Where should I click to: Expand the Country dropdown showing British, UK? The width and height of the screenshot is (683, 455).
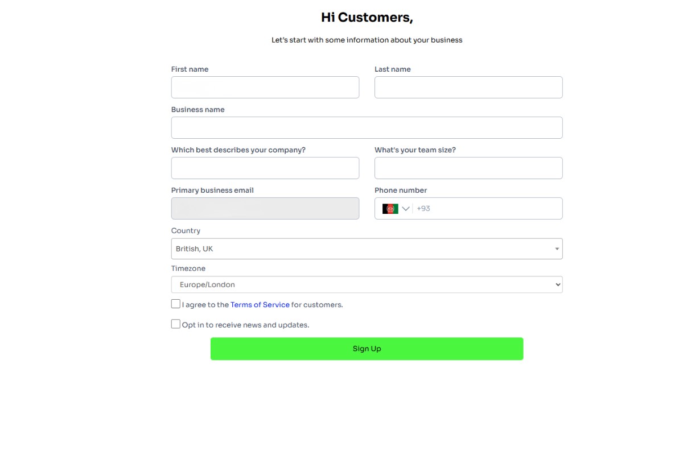[x=367, y=249]
